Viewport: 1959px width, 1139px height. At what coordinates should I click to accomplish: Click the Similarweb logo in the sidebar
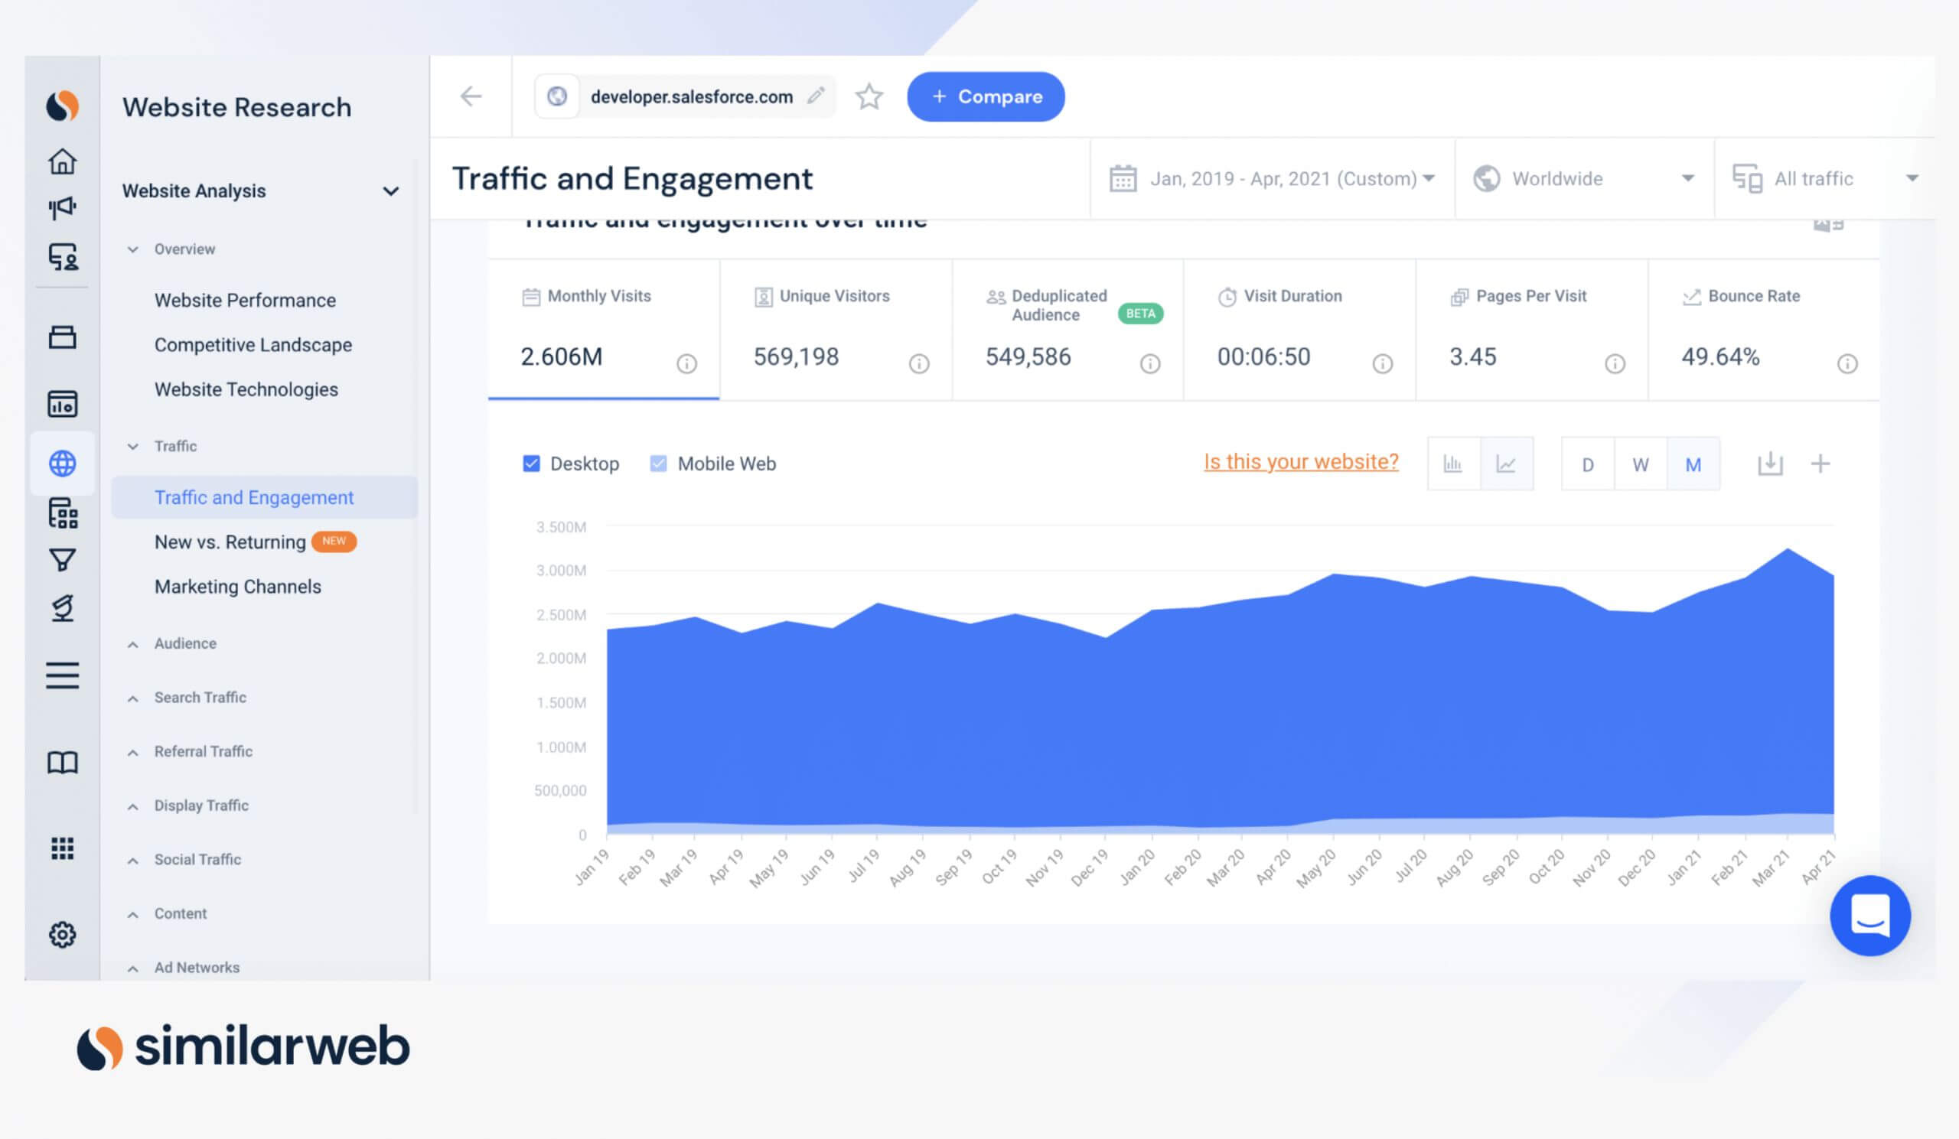point(62,106)
